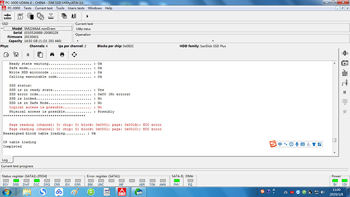This screenshot has height=197, width=350.
Task: Open File Explorer folder in taskbar
Action: pos(27,192)
